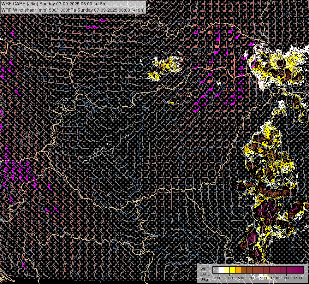
Task: Click the legend label WRF CAPE J/kg
Action: point(205,274)
